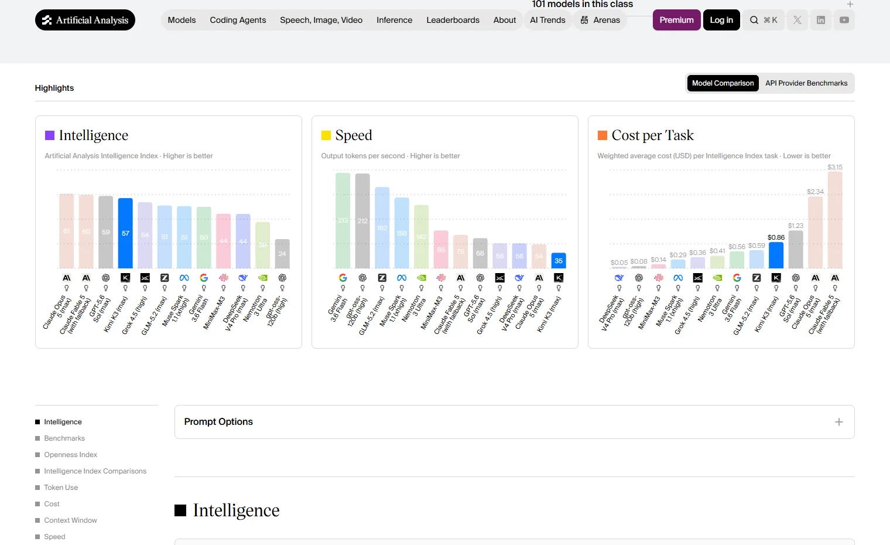Screen dimensions: 890x545
Task: Click DeepSeek logo under $0.05 in Cost chart
Action: point(619,278)
